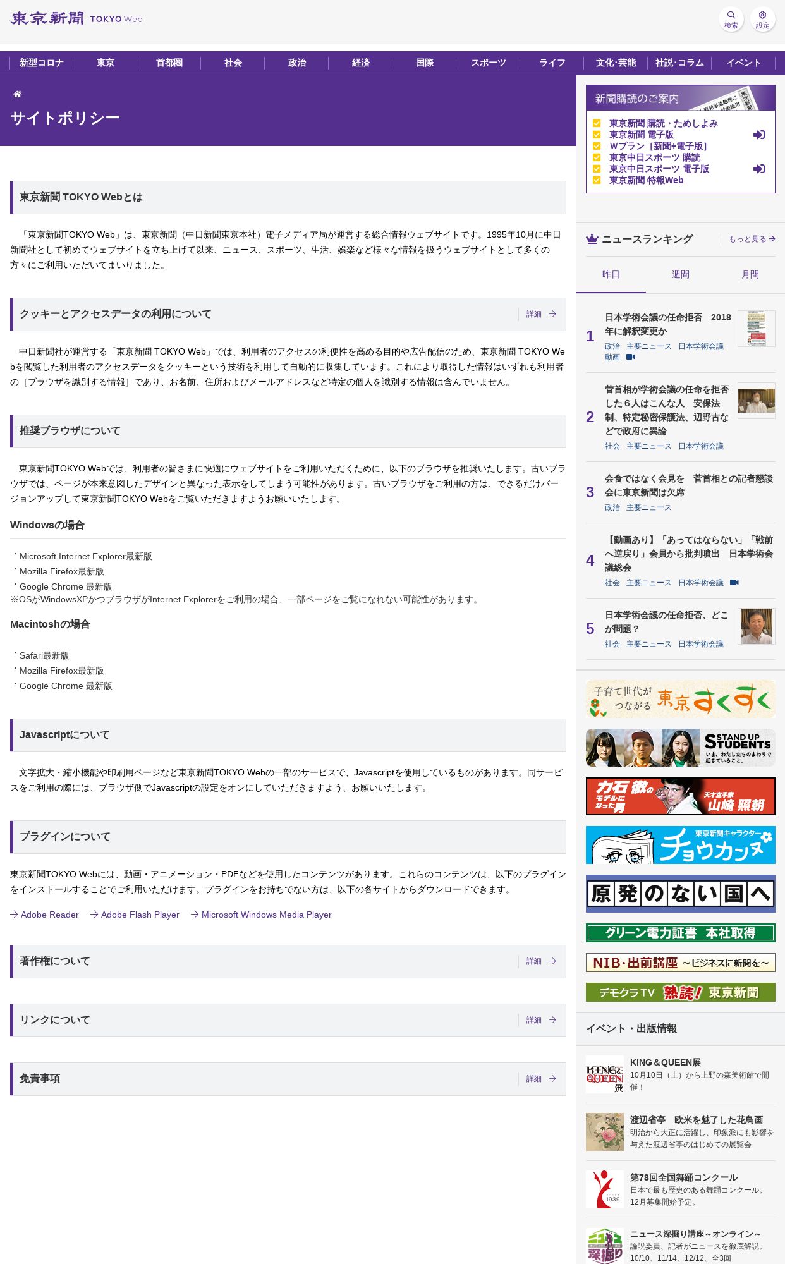Click checkbox icon beside Wプラン
Image resolution: width=785 pixels, height=1264 pixels.
click(597, 146)
